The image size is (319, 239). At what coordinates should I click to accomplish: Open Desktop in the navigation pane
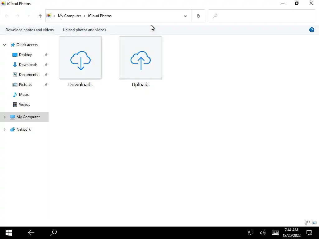26,55
